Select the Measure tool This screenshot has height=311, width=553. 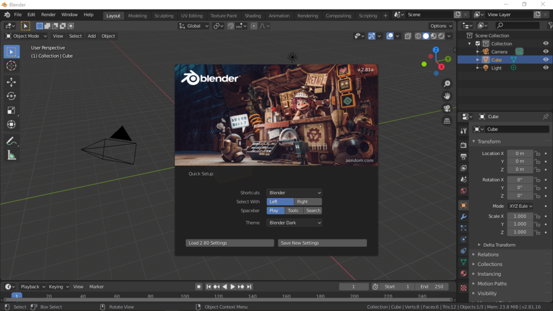point(11,155)
